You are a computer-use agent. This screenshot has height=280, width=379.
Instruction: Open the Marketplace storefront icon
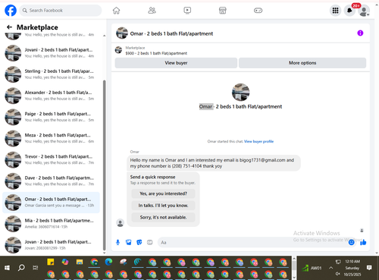point(223,11)
